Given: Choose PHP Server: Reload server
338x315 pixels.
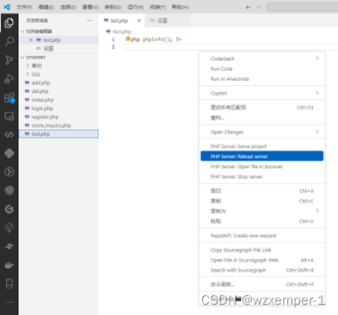Looking at the screenshot, I should [x=262, y=157].
